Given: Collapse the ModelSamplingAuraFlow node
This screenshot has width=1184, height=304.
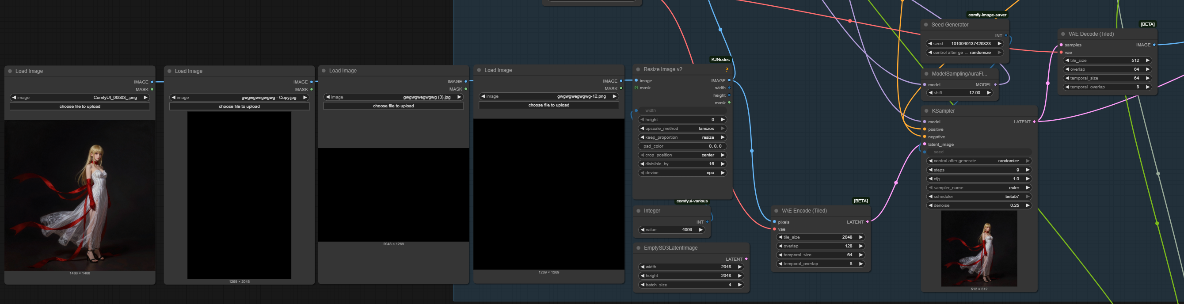Looking at the screenshot, I should point(926,73).
